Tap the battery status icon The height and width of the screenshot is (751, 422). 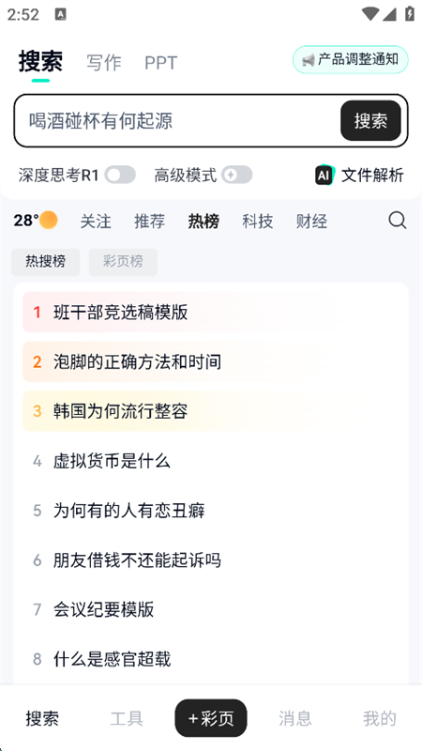pos(410,14)
